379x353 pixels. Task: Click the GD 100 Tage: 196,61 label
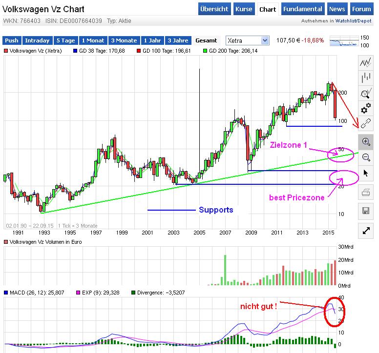(167, 51)
